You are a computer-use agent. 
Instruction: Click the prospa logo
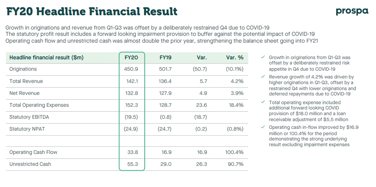(352, 11)
